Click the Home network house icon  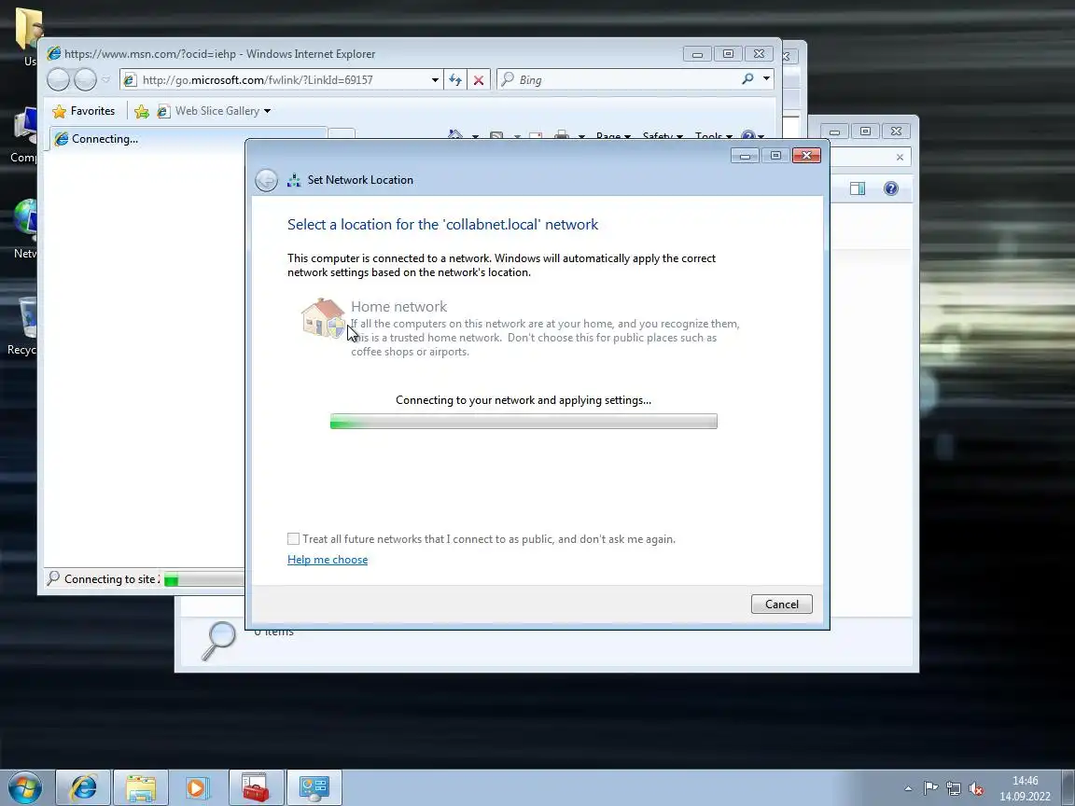point(322,317)
